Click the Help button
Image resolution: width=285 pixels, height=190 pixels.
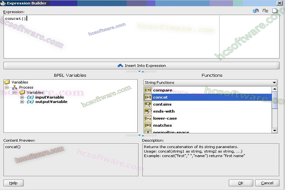click(13, 183)
